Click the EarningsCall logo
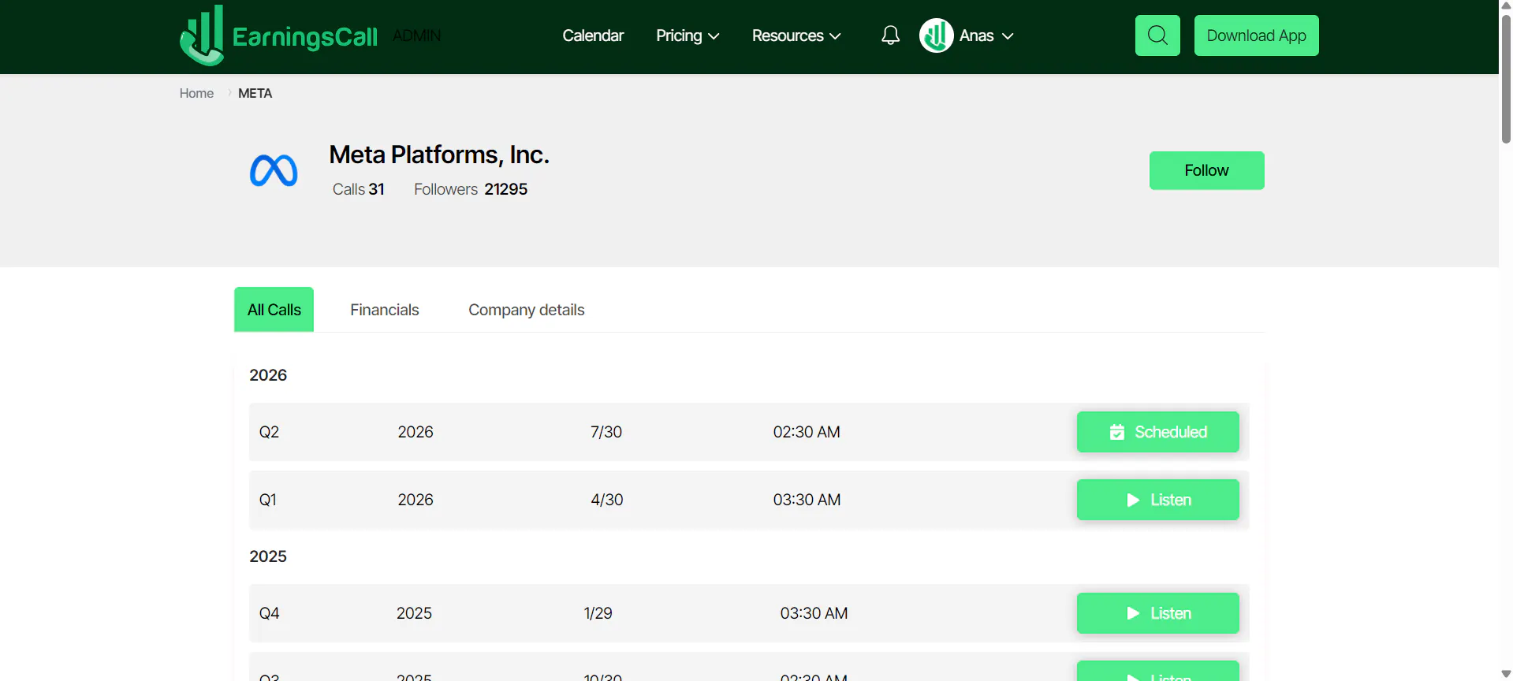Screen dimensions: 1513x681 point(279,35)
